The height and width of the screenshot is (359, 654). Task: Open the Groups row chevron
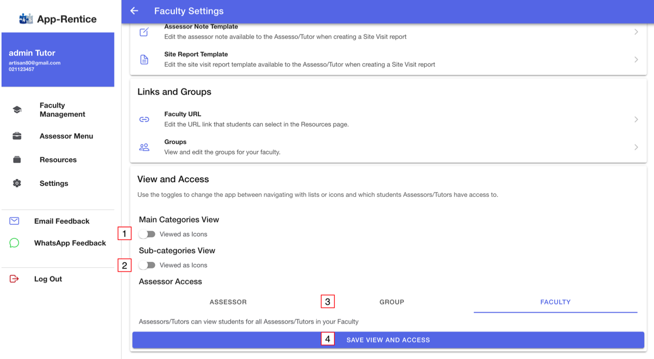point(636,147)
